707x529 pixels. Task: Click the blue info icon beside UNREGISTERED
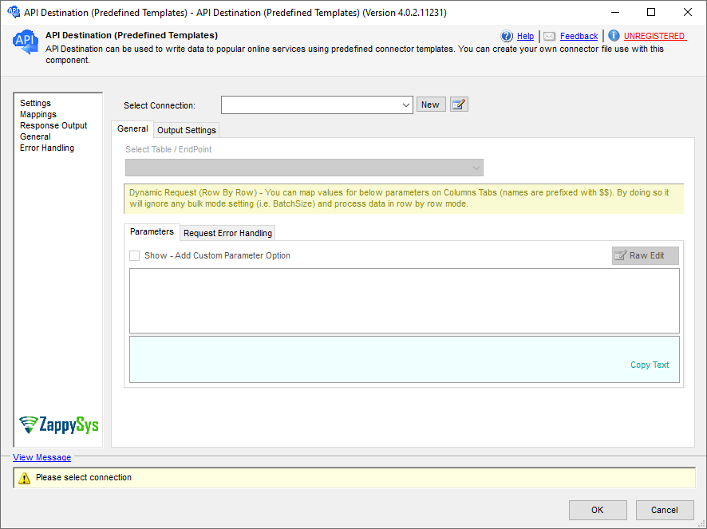(x=614, y=36)
